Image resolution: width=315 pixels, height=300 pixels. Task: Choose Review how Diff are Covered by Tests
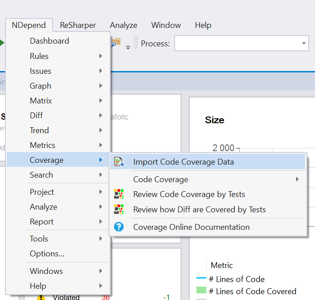pos(208,210)
